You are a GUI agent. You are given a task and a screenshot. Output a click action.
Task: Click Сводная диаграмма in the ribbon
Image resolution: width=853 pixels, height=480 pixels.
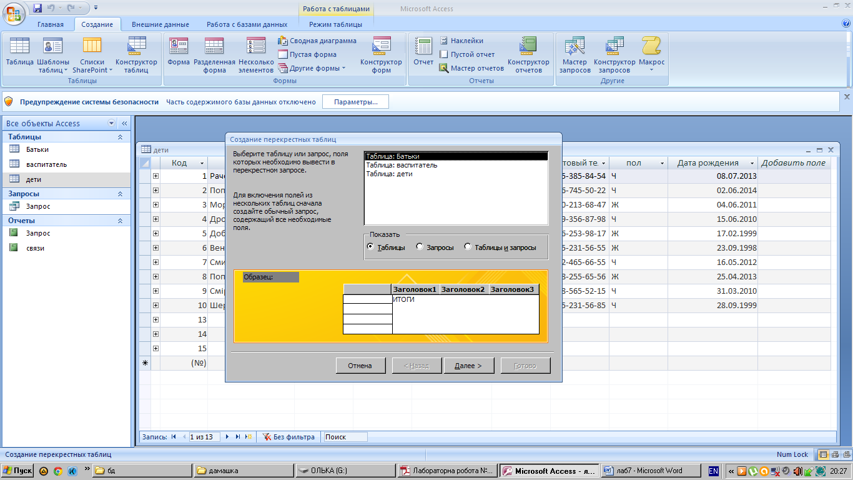click(x=317, y=41)
